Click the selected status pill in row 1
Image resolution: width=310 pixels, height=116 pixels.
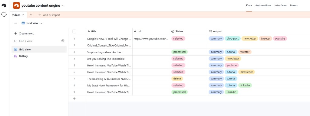pyautogui.click(x=178, y=39)
